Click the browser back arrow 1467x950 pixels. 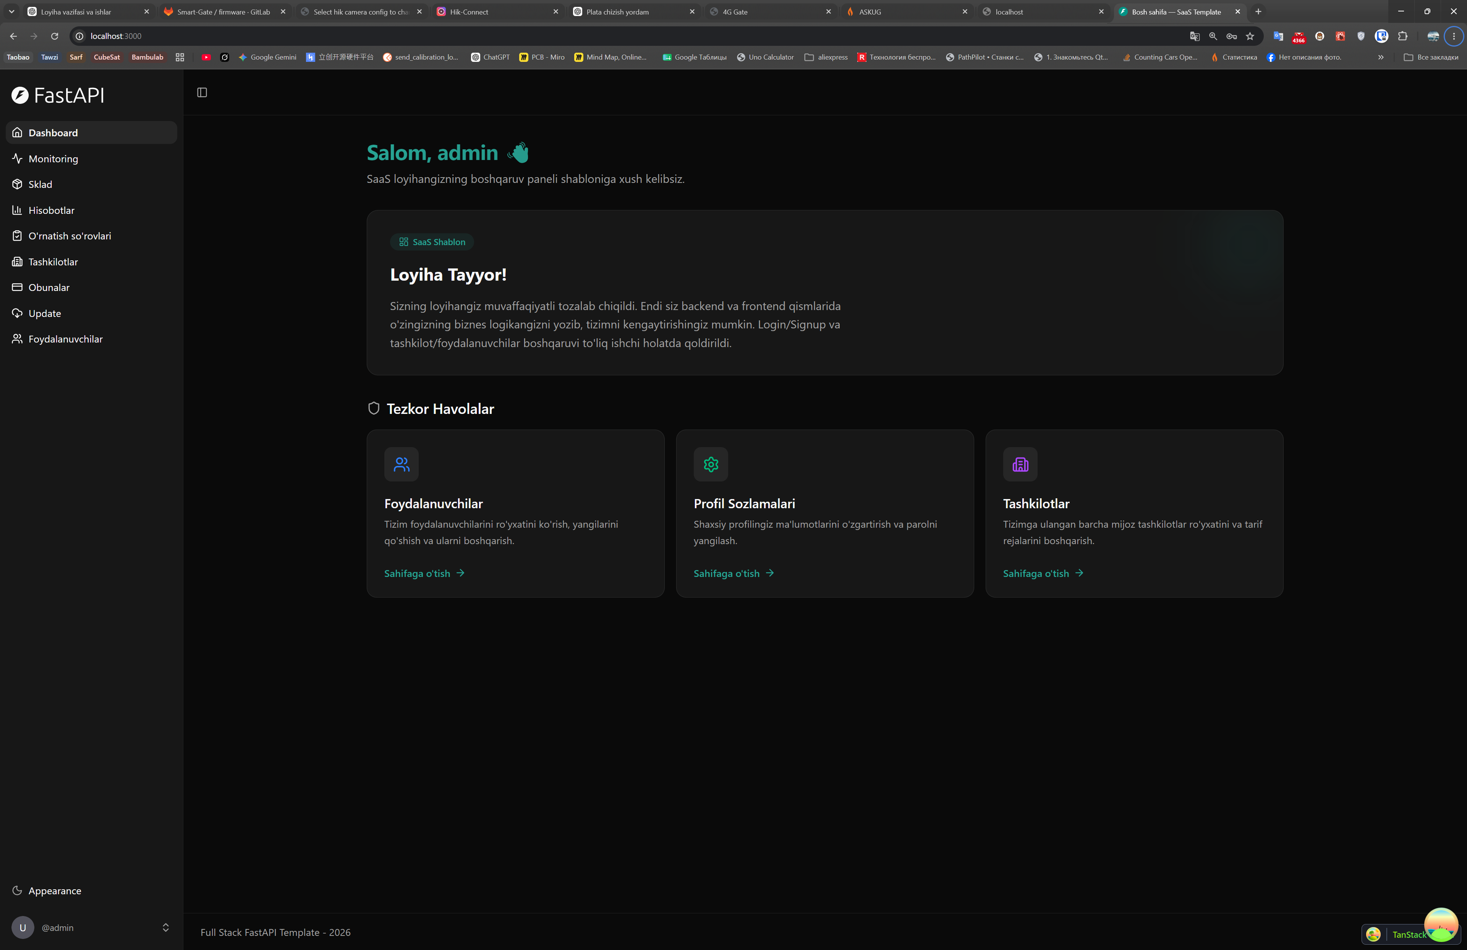(13, 36)
